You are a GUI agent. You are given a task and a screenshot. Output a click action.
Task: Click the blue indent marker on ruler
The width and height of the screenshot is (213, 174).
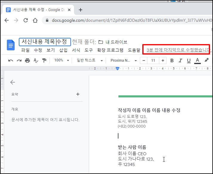[118, 69]
